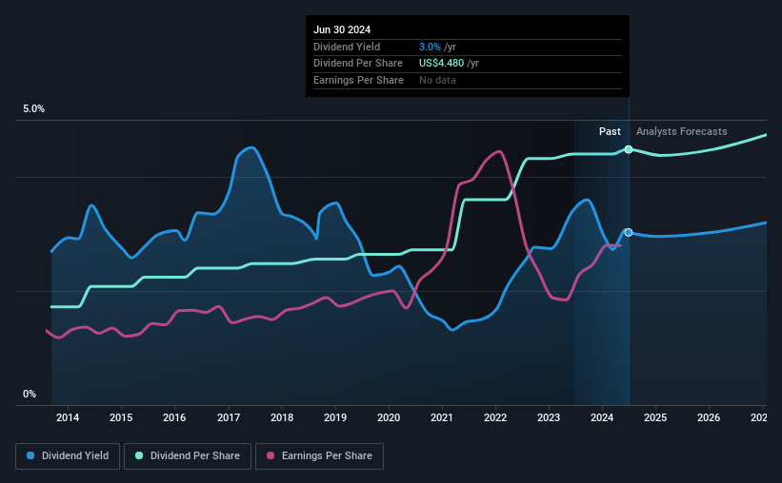
Task: Select the Dividend Per Share data point marker
Action: pos(629,149)
